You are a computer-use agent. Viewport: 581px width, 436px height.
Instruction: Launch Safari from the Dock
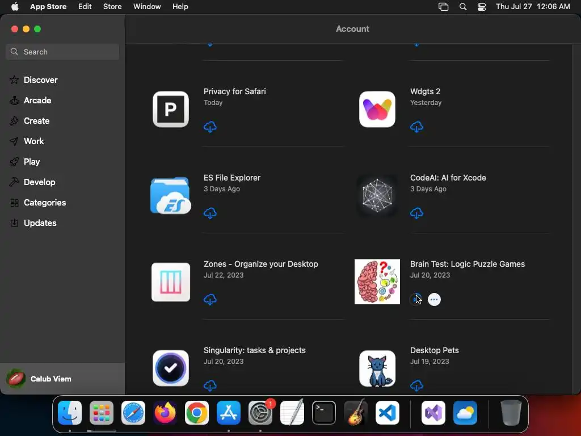pyautogui.click(x=133, y=412)
